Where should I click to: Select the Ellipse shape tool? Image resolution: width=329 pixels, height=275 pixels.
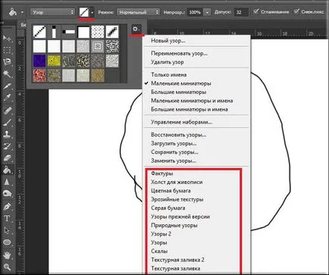7,242
